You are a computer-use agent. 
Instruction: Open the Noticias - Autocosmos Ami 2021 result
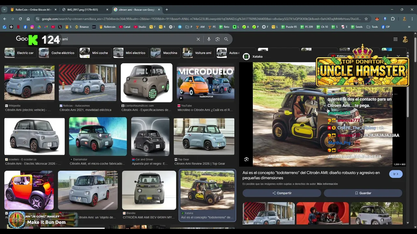tap(87, 83)
